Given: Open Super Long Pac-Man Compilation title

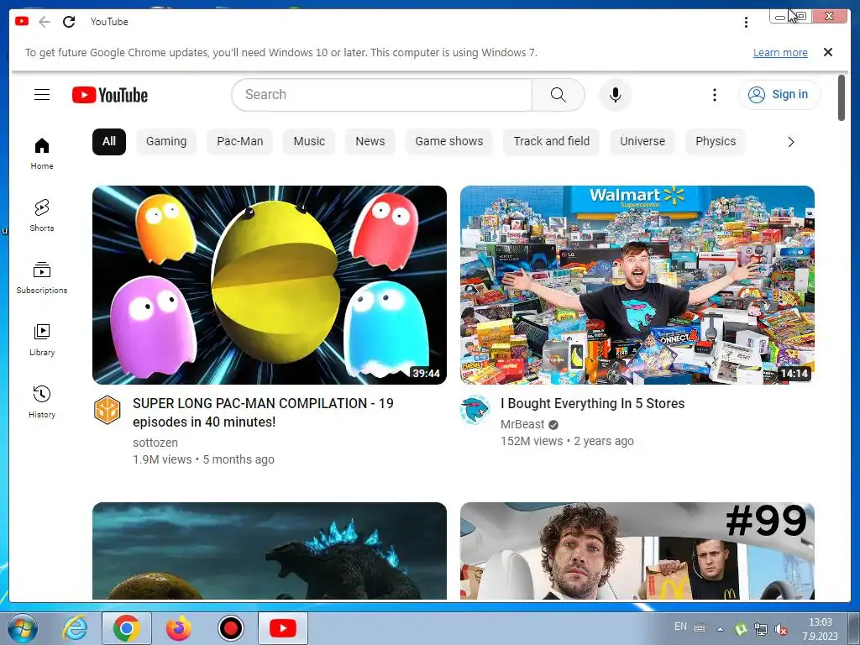Looking at the screenshot, I should coord(263,412).
